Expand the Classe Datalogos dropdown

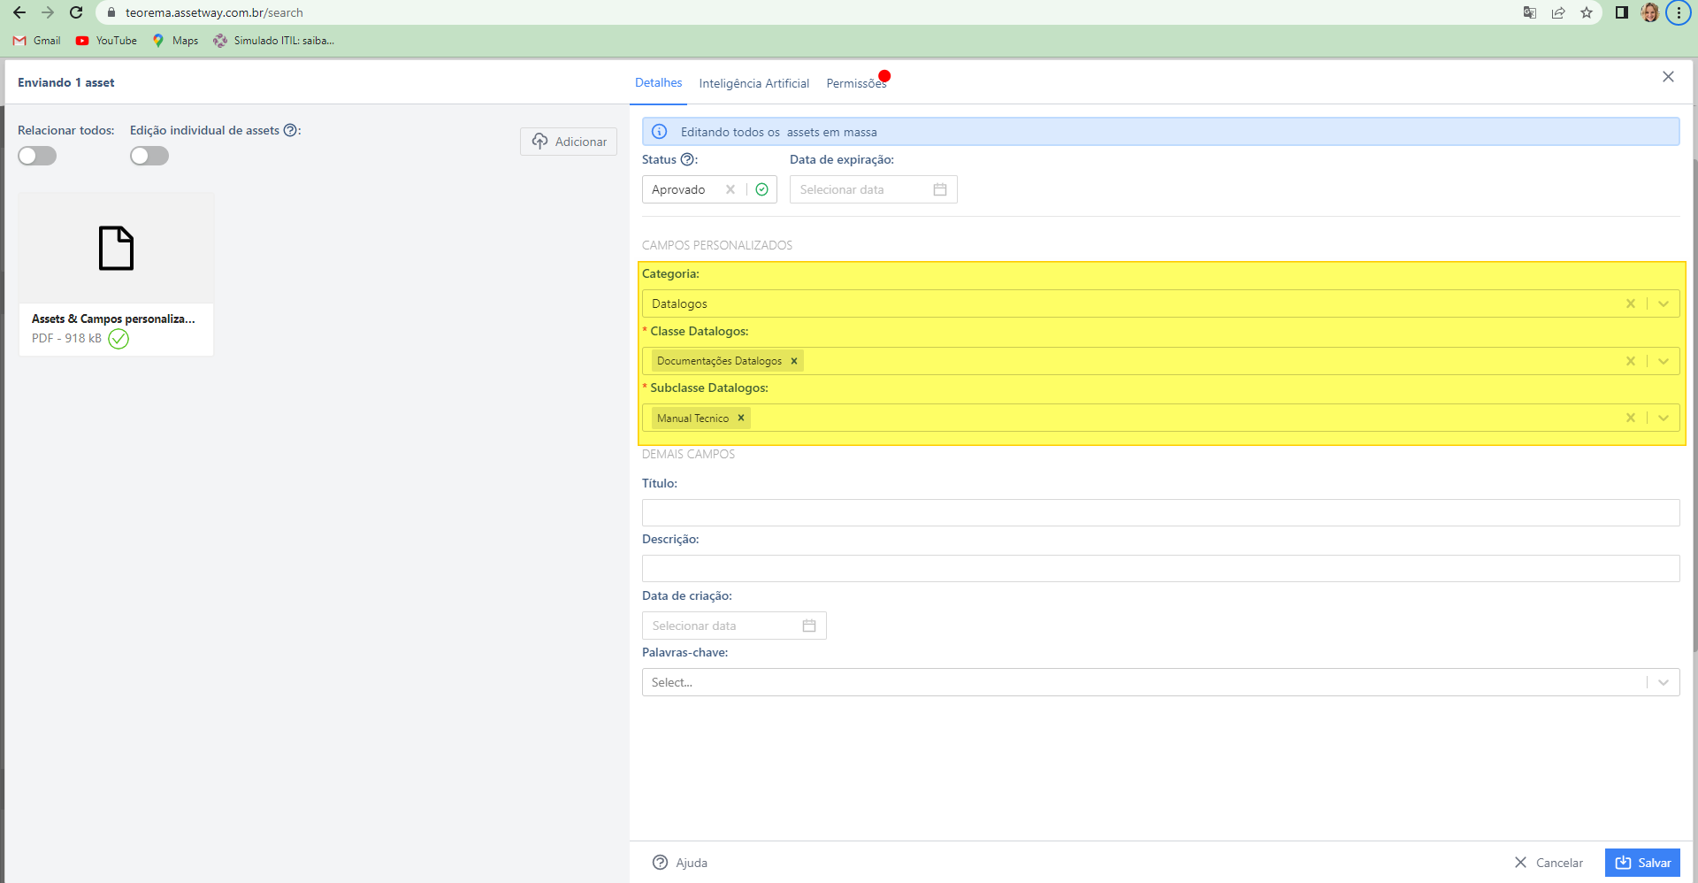point(1664,361)
